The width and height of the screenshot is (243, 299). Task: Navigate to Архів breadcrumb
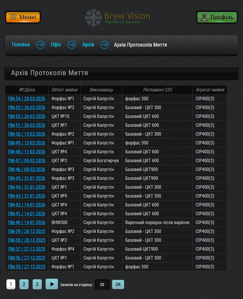click(x=88, y=45)
